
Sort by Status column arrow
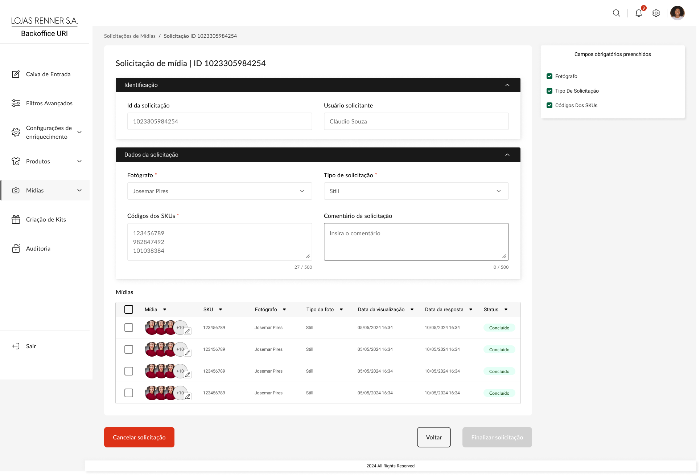(506, 309)
